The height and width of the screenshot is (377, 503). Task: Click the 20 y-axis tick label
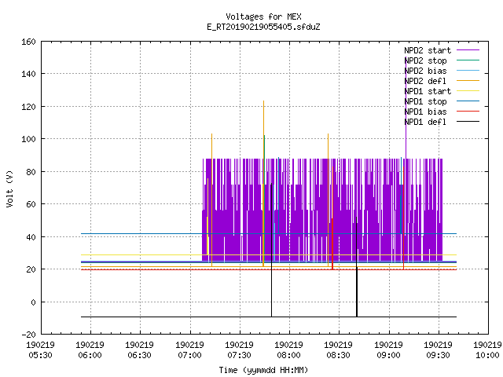pos(31,269)
